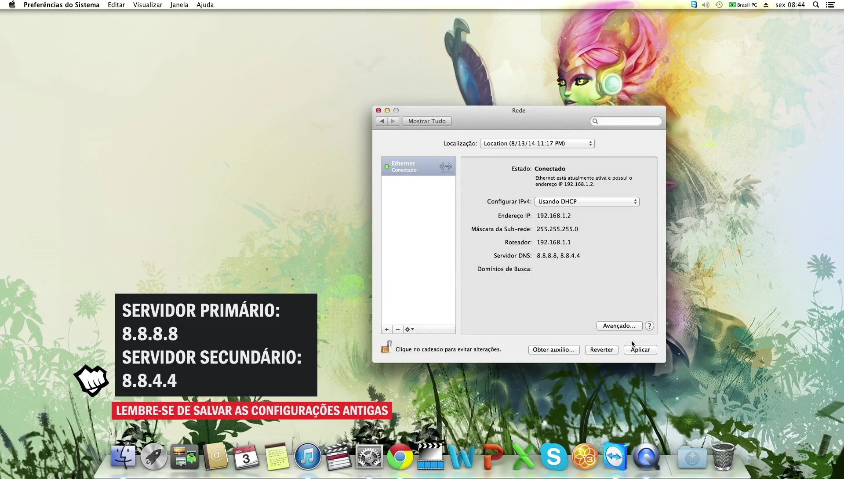Open Notification Center list icon
The image size is (844, 479).
(x=830, y=5)
